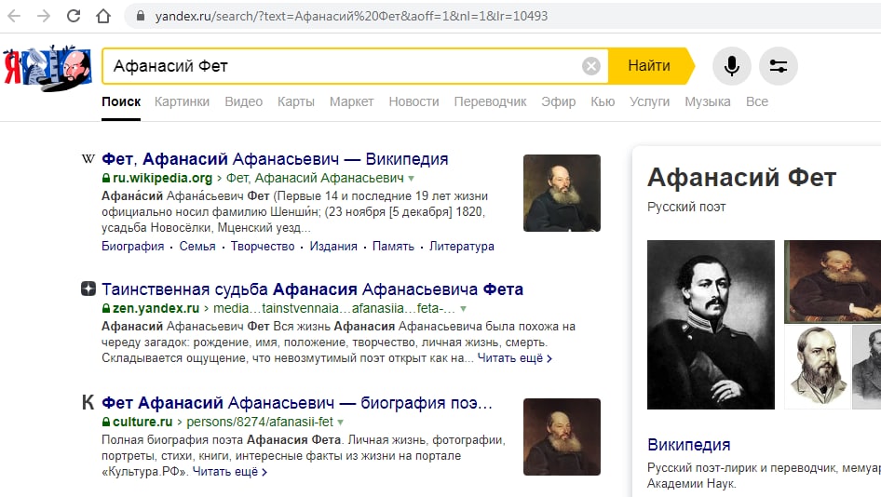Click the wikipedia result padlock icon
881x497 pixels.
coord(105,178)
